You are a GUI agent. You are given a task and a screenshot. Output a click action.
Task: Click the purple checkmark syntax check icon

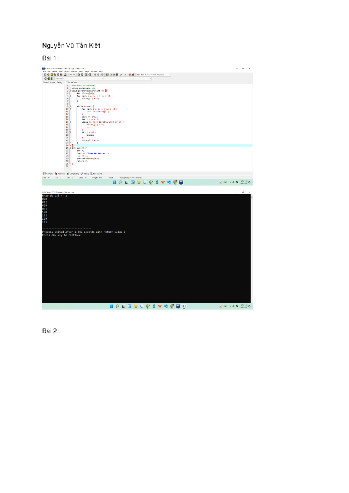(x=121, y=75)
